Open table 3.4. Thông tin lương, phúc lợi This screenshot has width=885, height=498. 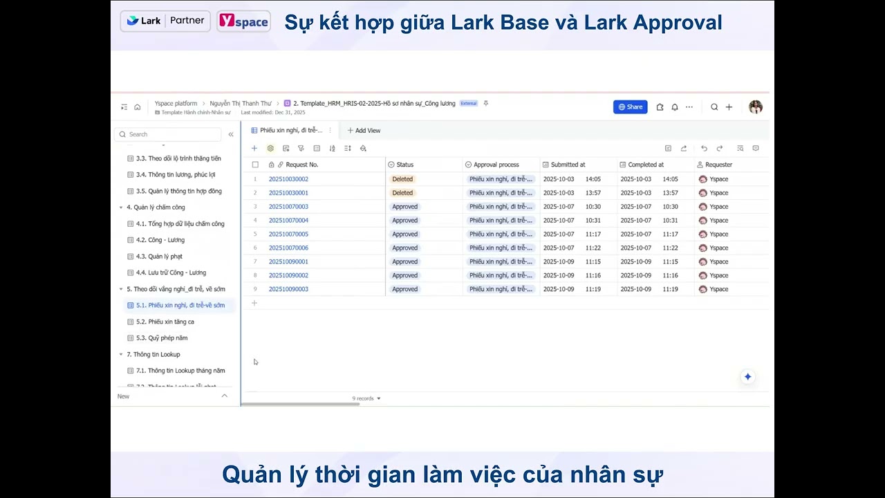pos(171,175)
